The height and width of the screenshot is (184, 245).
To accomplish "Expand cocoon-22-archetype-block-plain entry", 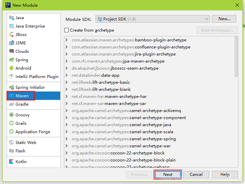I will (67, 160).
